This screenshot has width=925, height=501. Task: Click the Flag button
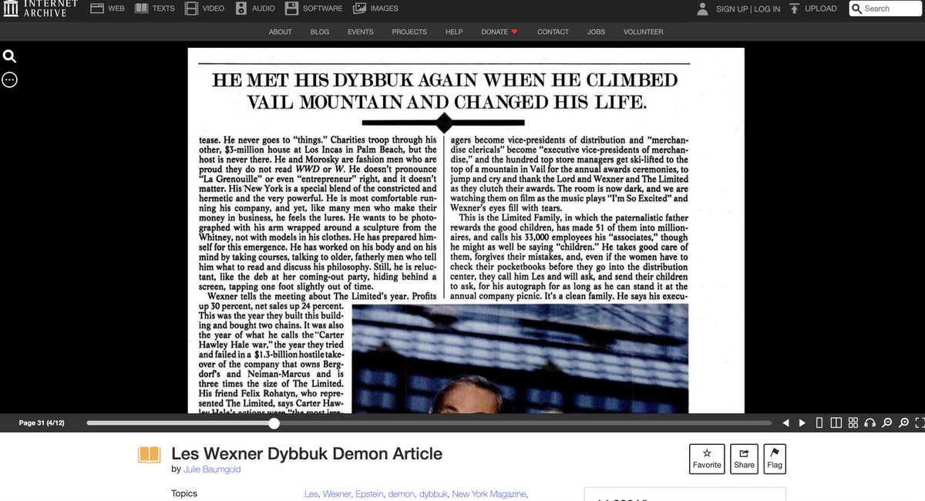[775, 459]
